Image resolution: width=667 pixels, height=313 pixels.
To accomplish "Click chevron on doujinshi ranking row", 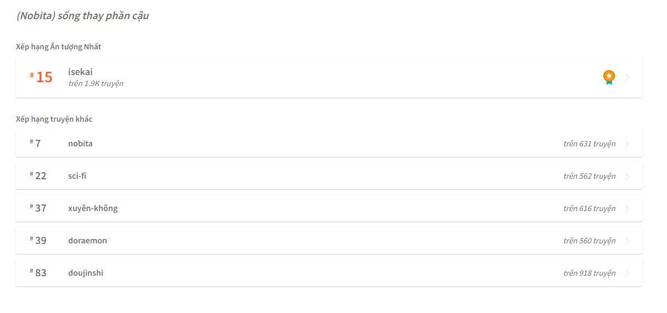I will (627, 274).
